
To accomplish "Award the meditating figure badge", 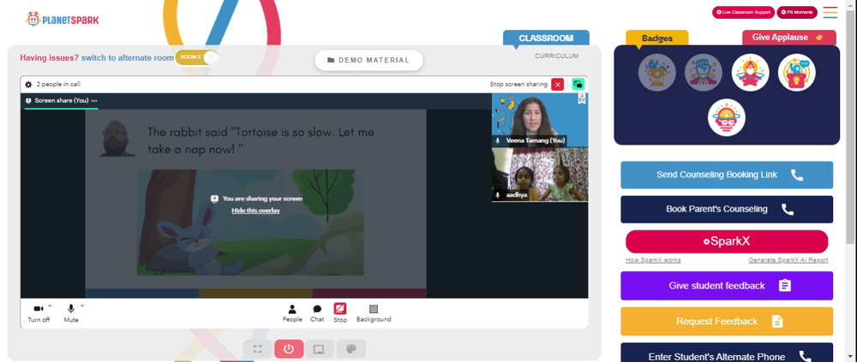I will (x=751, y=73).
